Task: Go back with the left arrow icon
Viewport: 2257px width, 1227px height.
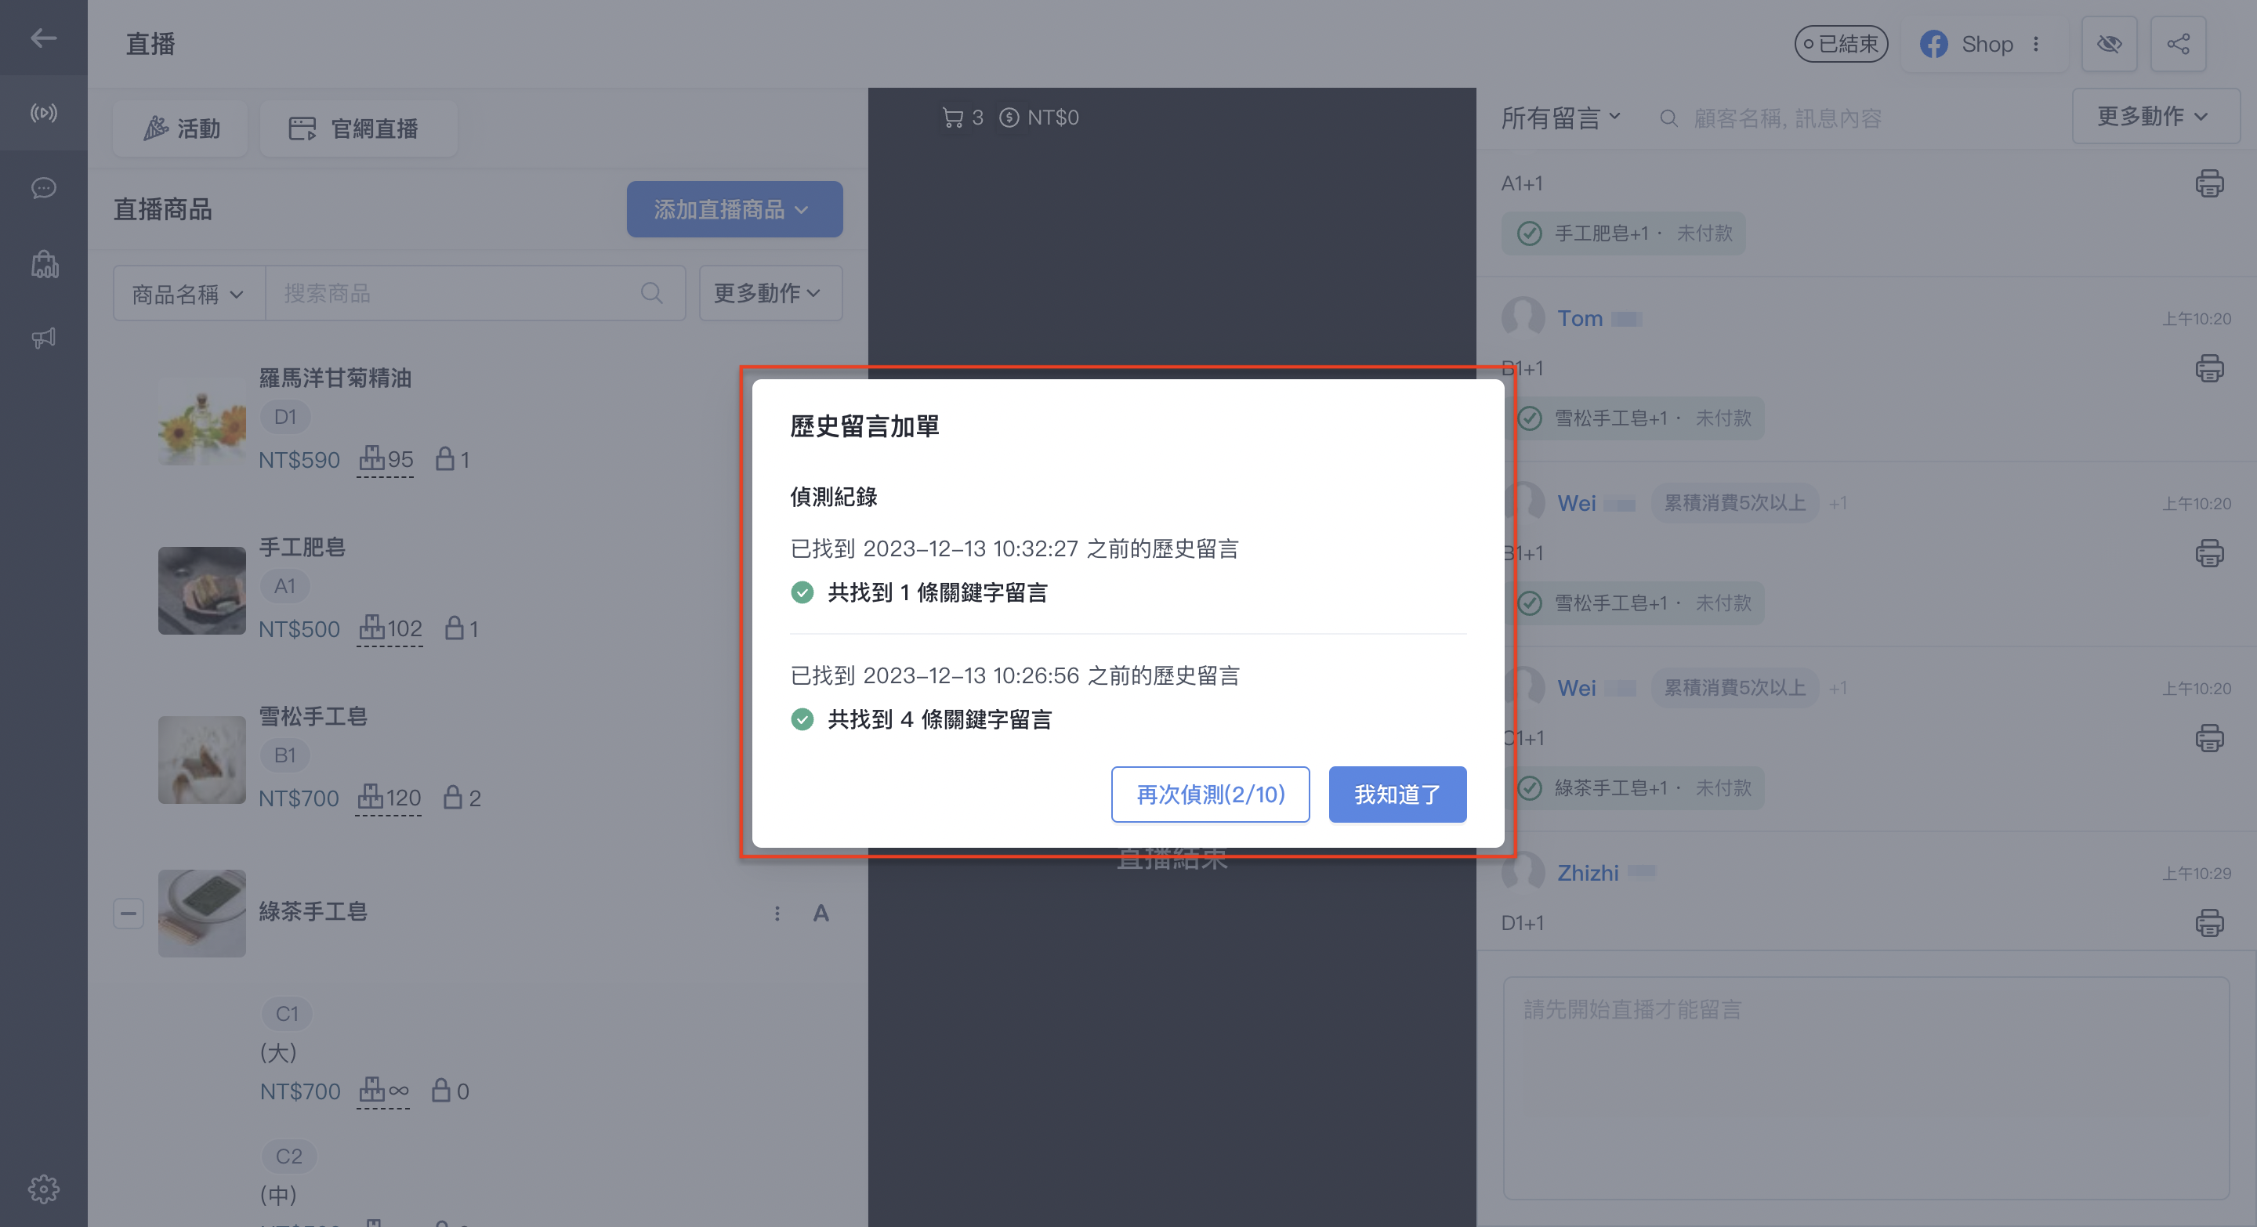Action: click(43, 38)
